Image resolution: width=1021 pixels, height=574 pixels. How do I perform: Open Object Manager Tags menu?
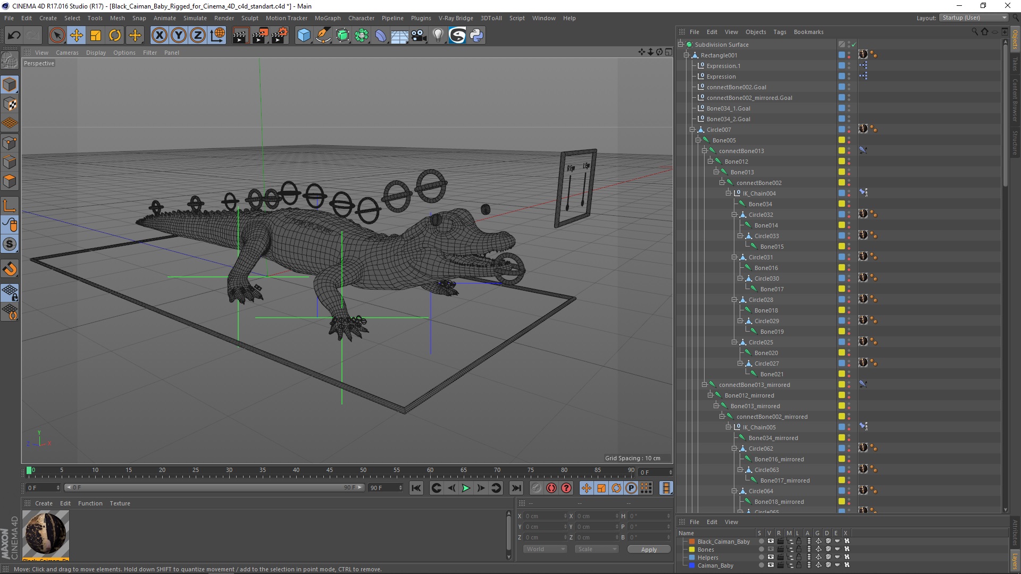pyautogui.click(x=780, y=32)
